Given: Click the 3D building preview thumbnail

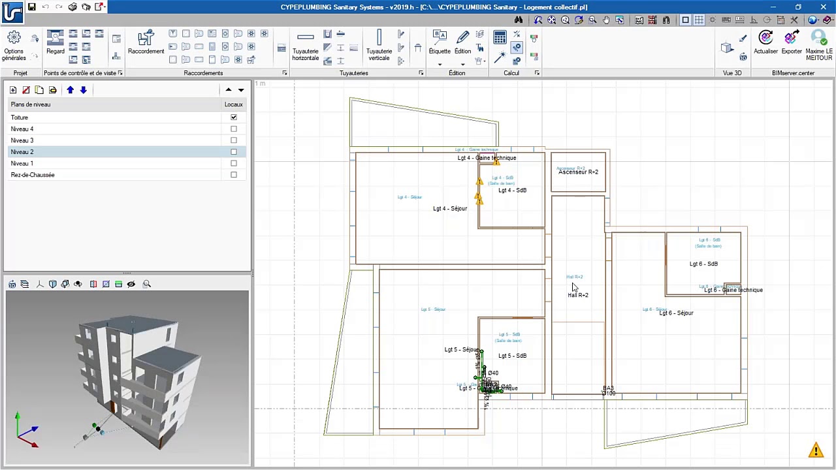Looking at the screenshot, I should coord(127,378).
